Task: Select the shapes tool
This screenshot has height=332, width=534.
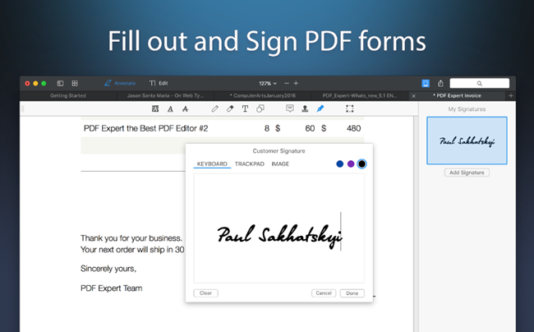Action: (x=260, y=108)
